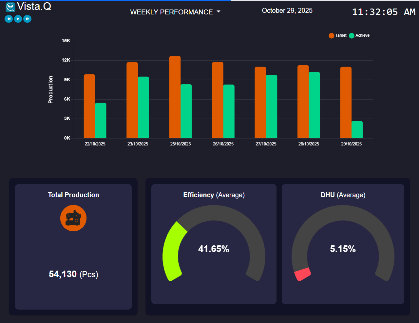This screenshot has height=323, width=419.
Task: Click the red DHU gauge segment
Action: coord(302,274)
